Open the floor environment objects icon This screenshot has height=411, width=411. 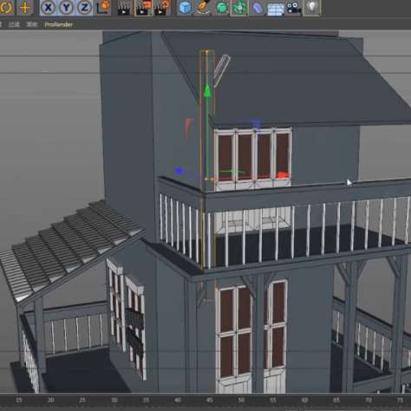[x=275, y=9]
